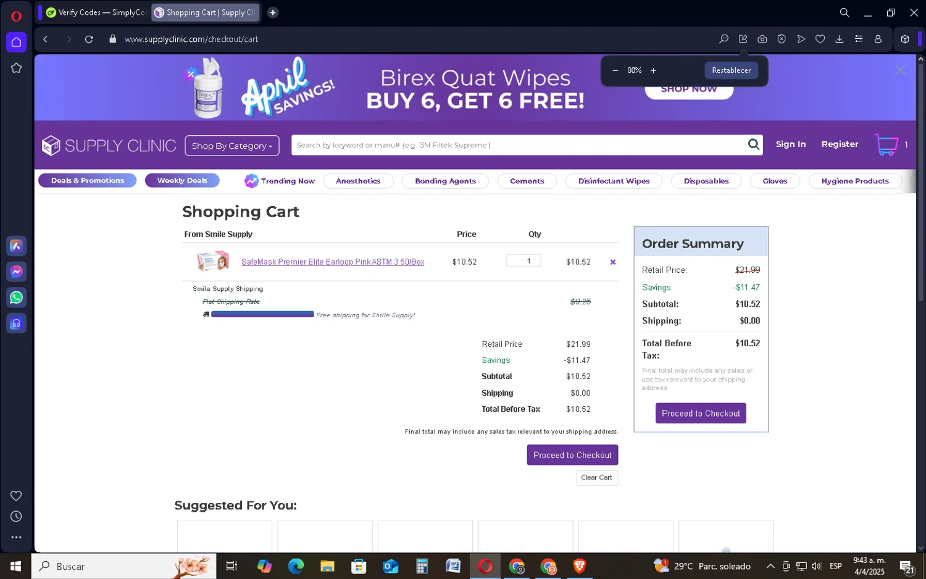Open the sidebar music player icon
Screen dimensions: 926x579
16,323
